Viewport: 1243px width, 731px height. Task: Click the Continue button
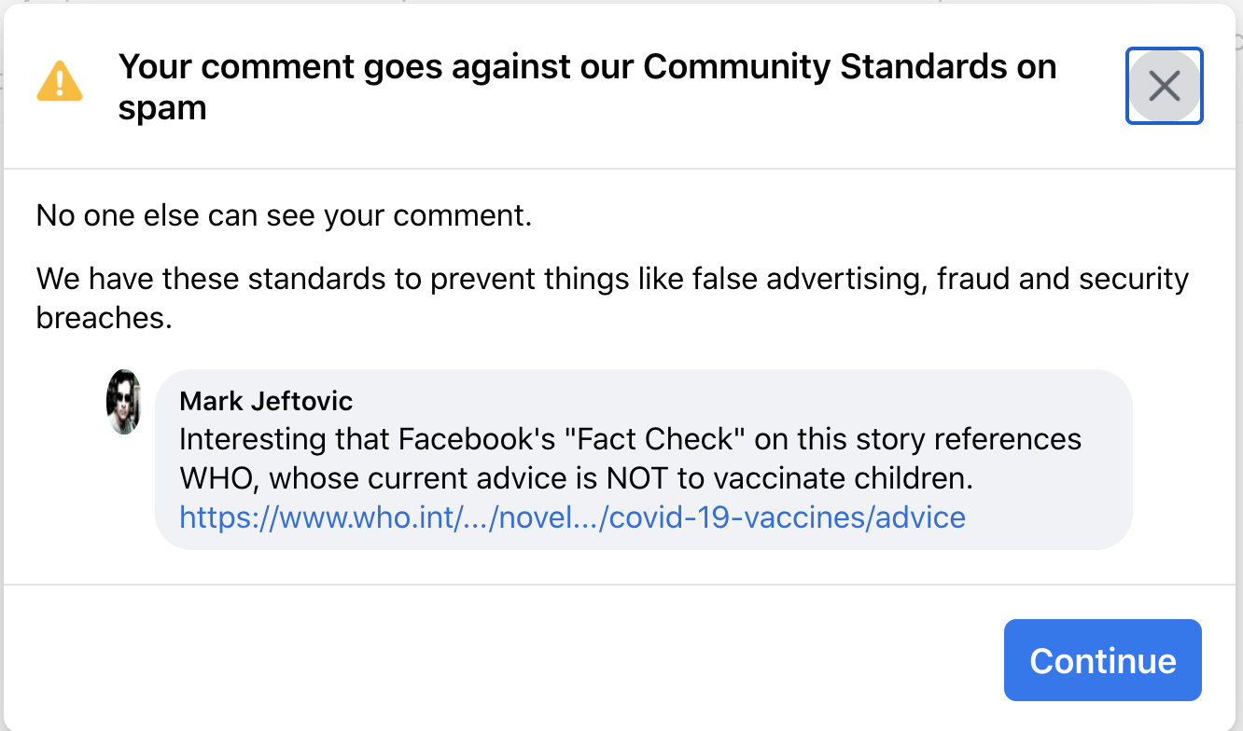(x=1102, y=660)
